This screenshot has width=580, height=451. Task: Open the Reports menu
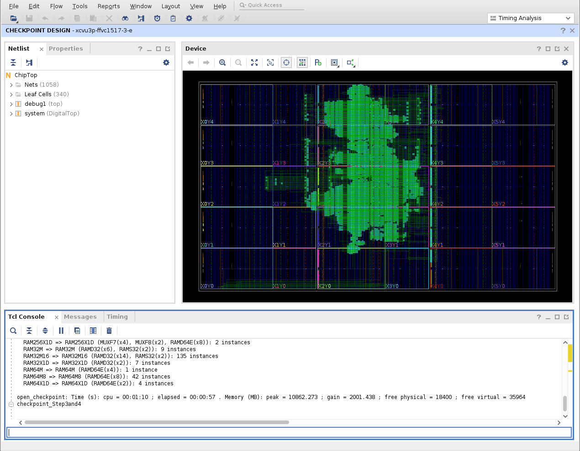point(109,6)
